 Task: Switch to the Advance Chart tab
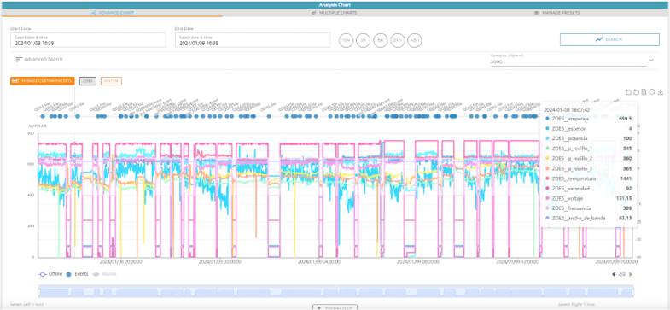pyautogui.click(x=112, y=13)
